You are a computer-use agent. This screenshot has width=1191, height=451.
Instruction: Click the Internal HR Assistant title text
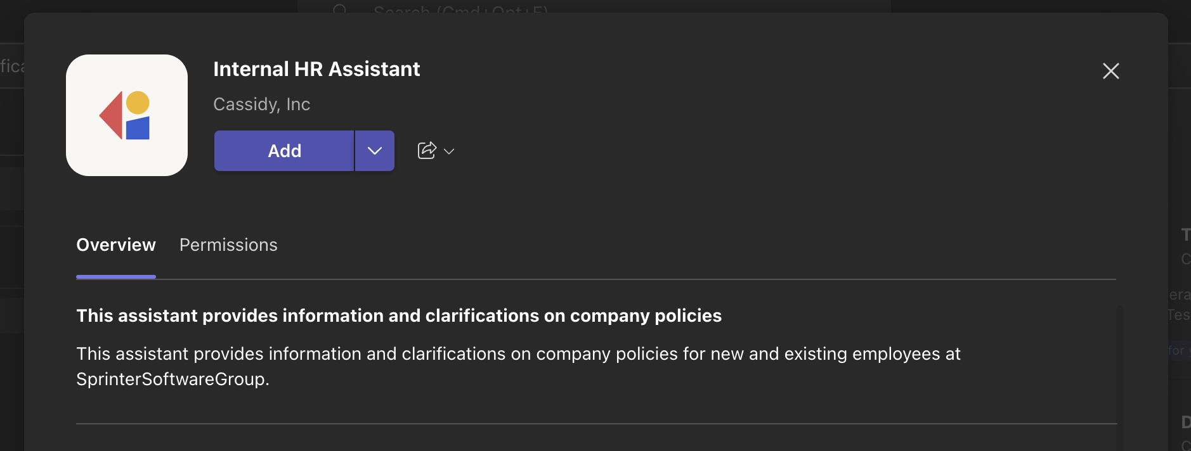pos(316,69)
